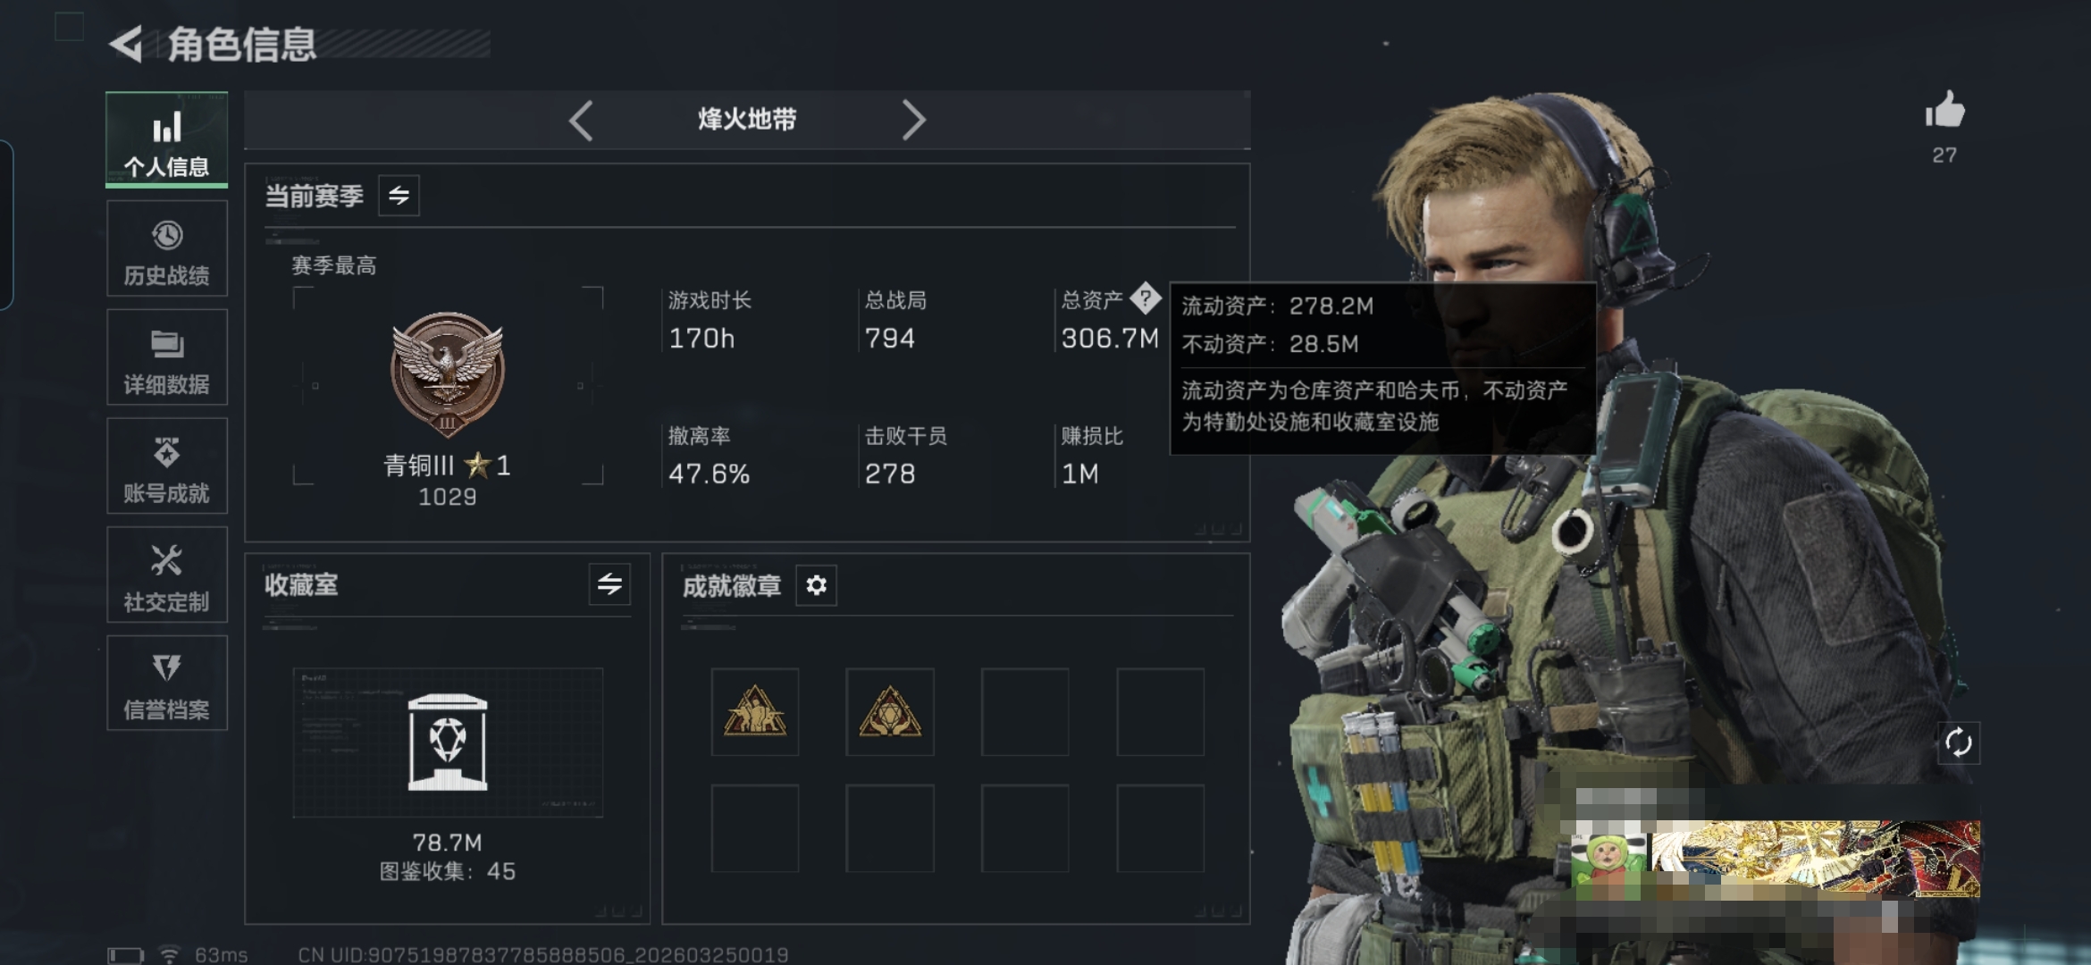Select the first triangular achievement badge
Image resolution: width=2091 pixels, height=965 pixels.
pos(755,712)
